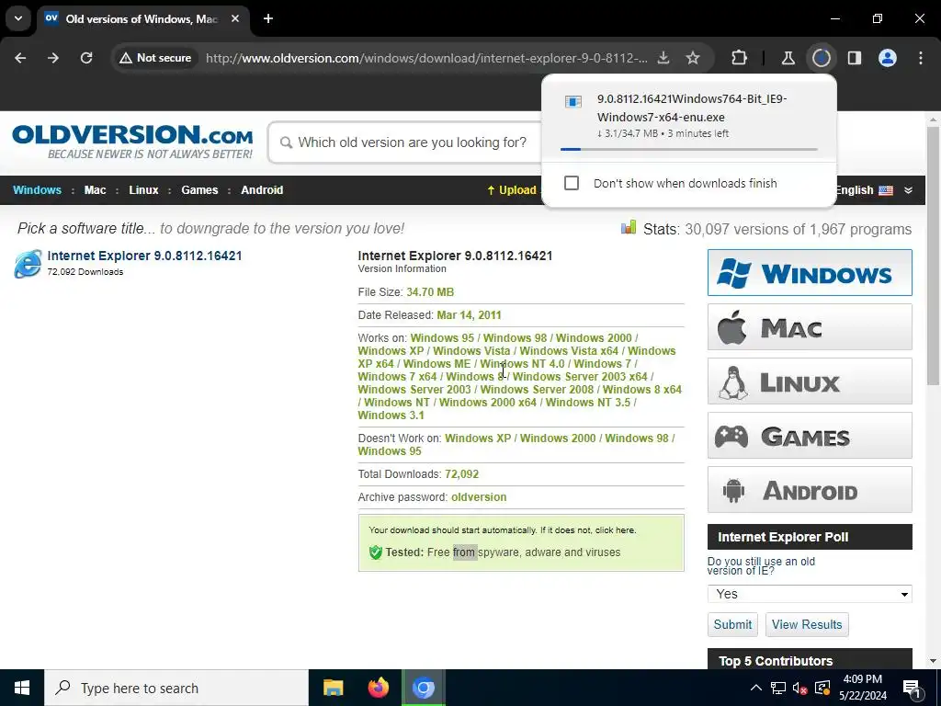The image size is (941, 706).
Task: Click the muted volume tray icon
Action: pos(800,688)
